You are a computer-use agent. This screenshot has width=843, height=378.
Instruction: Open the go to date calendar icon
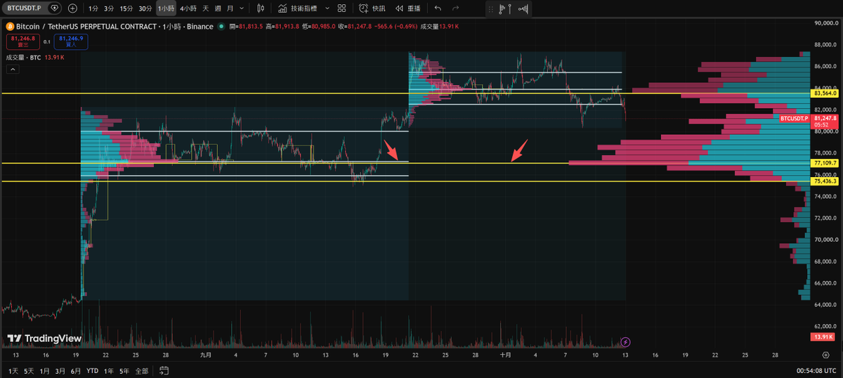coord(164,370)
